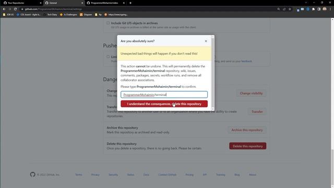Reload the current page
Viewport: 334px width, 188px height.
coord(15,9)
